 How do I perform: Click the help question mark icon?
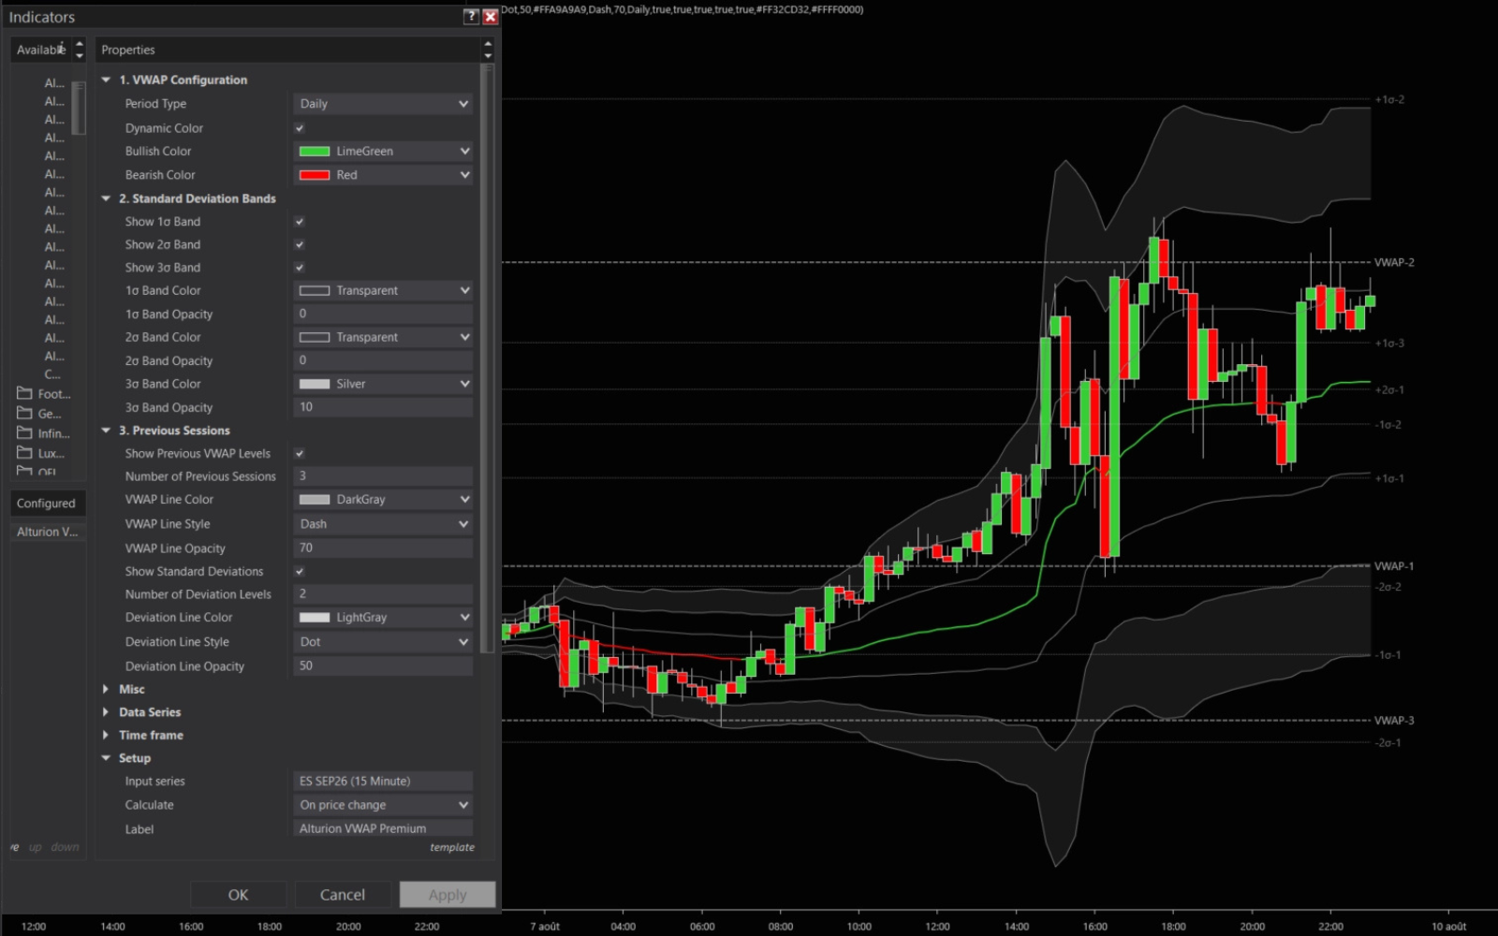(x=471, y=17)
